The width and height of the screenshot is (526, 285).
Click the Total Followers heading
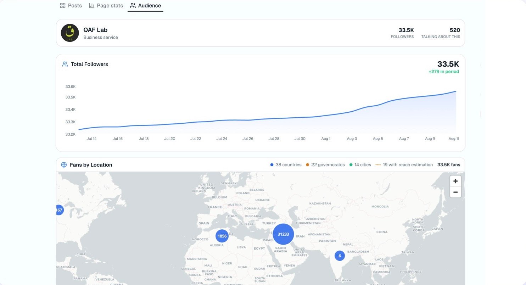coord(89,64)
